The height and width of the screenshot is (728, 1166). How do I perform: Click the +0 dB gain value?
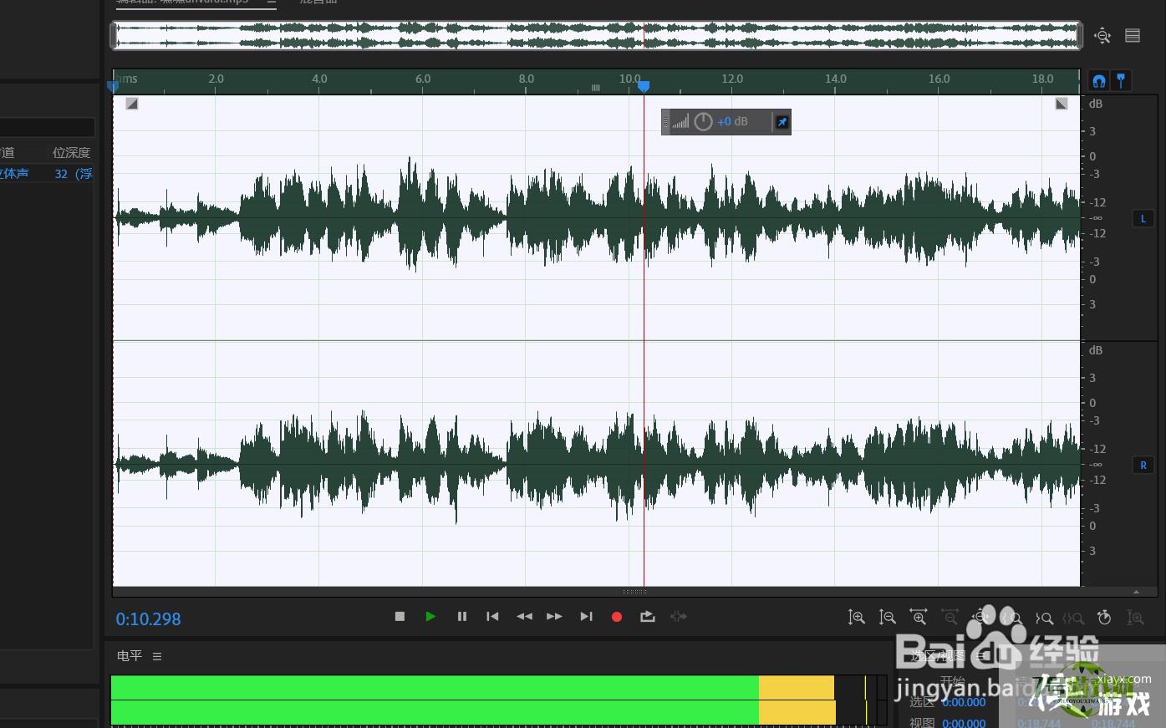[733, 122]
